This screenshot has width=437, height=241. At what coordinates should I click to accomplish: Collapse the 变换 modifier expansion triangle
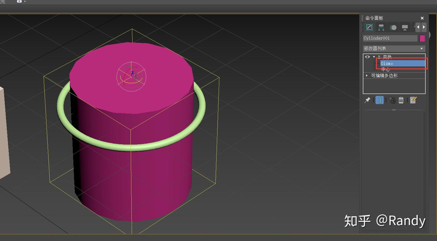(374, 57)
